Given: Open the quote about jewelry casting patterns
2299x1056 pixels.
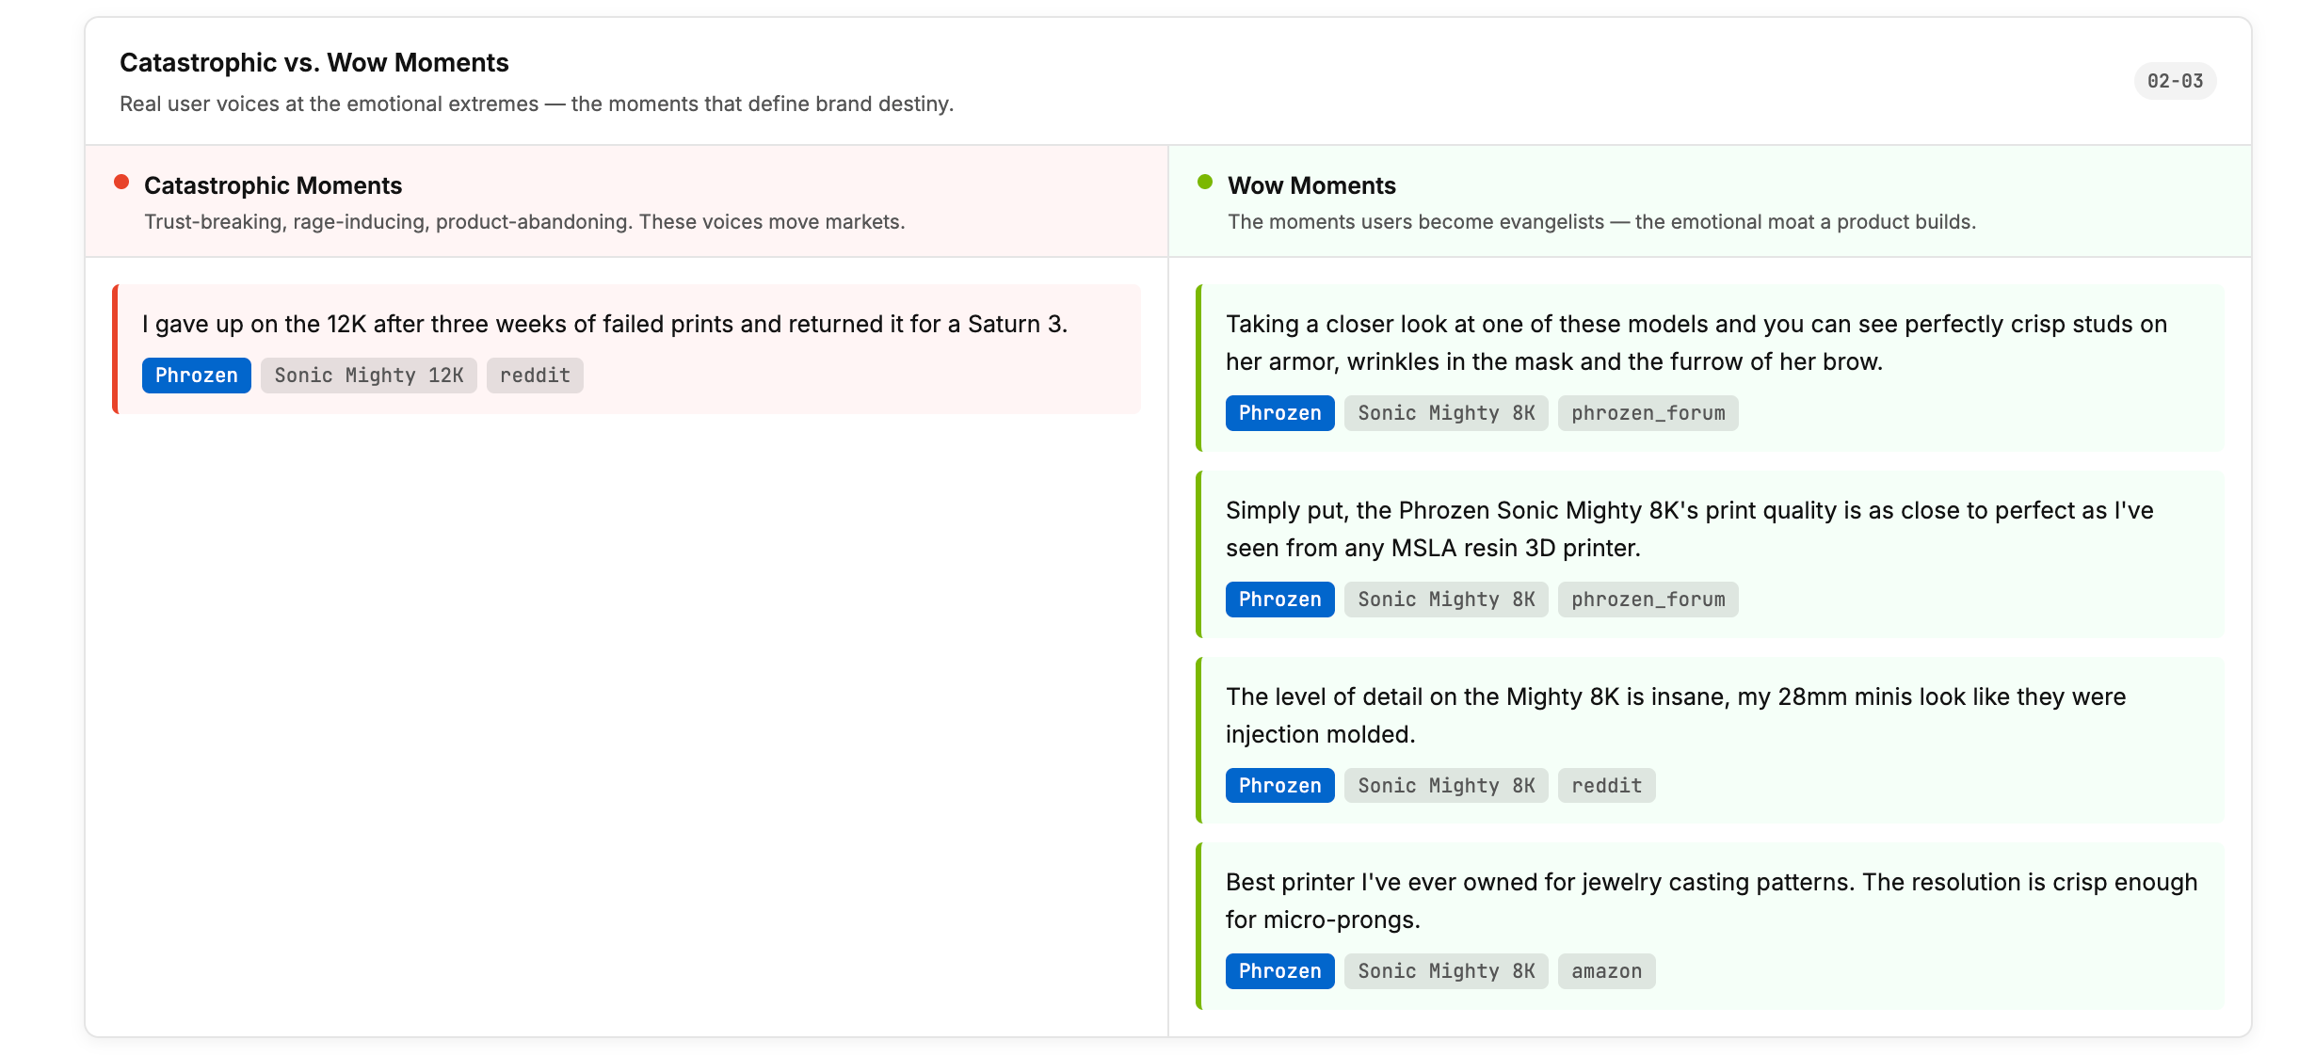Looking at the screenshot, I should click(1710, 901).
